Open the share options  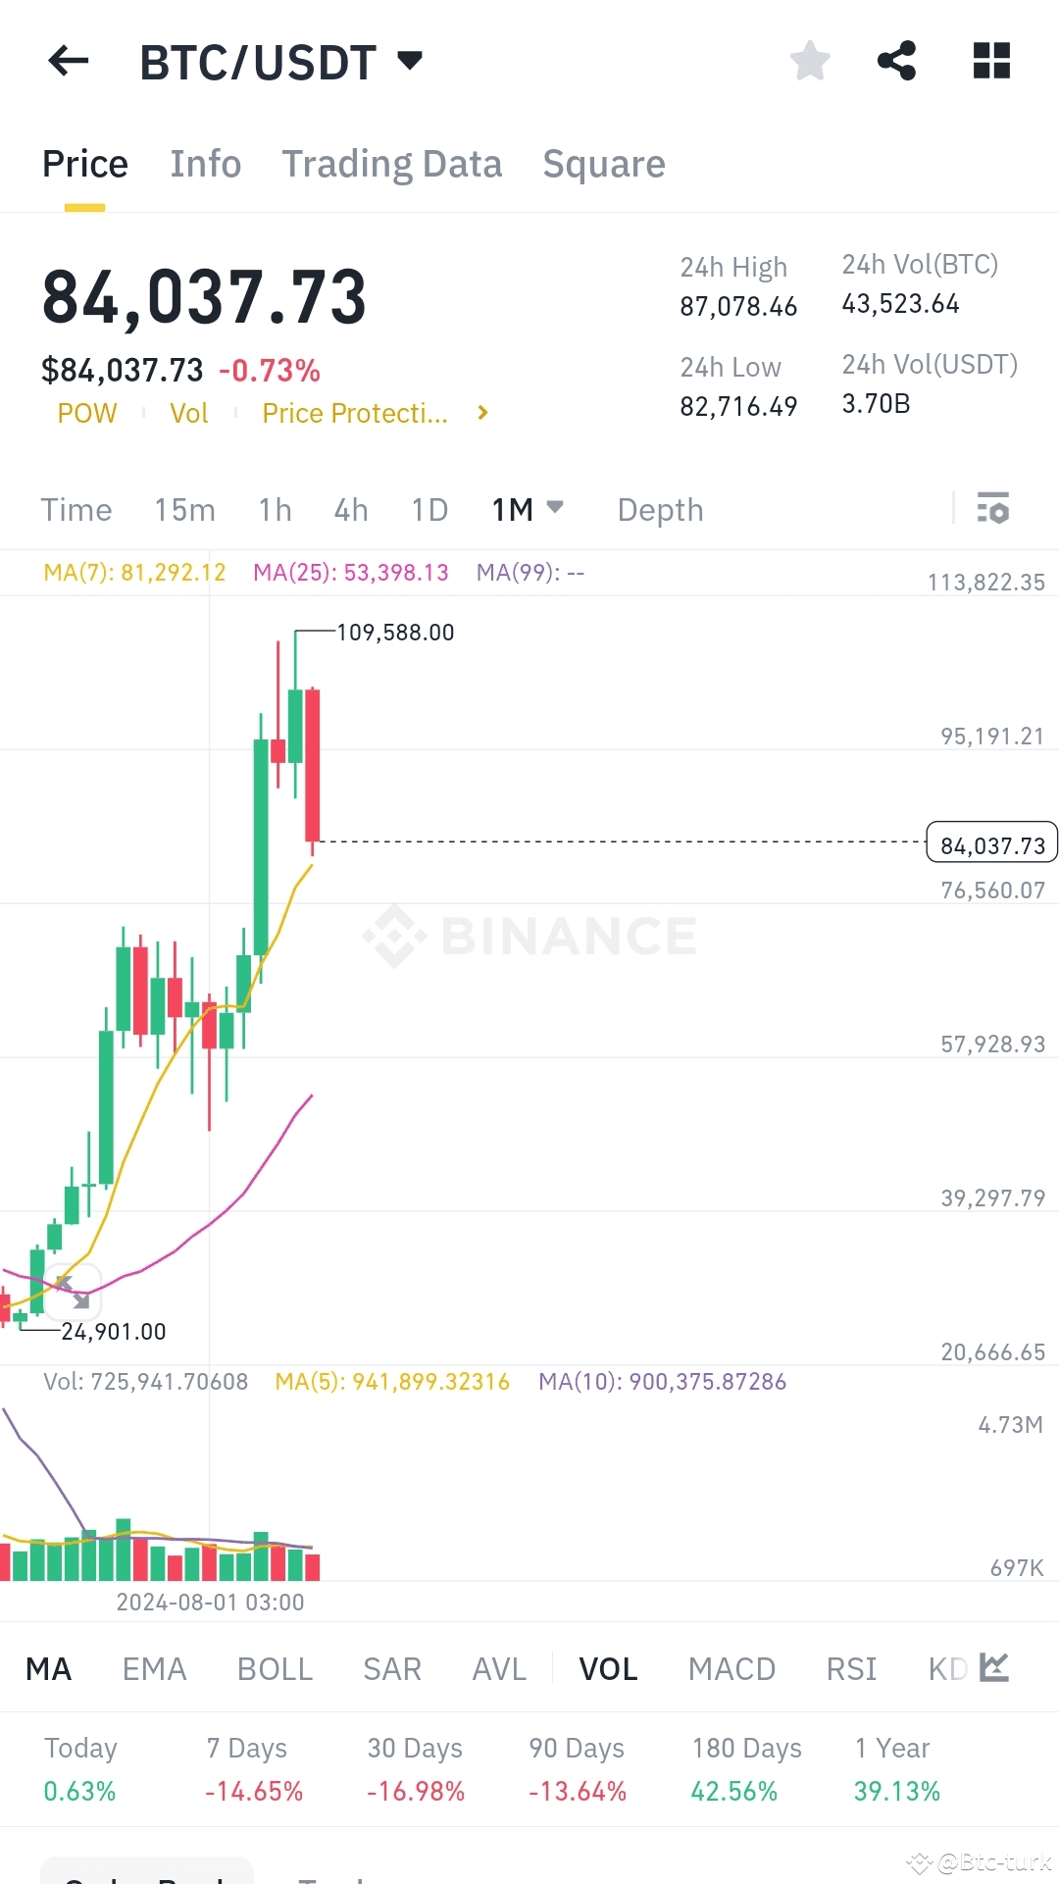point(897,61)
